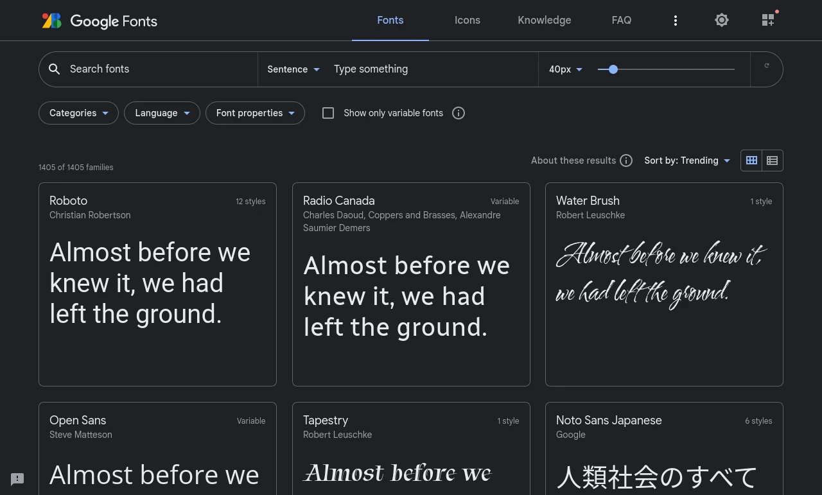Screen dimensions: 822x495
Task: Click 'Robert Leuschke' under Tapestry
Action: (x=337, y=435)
